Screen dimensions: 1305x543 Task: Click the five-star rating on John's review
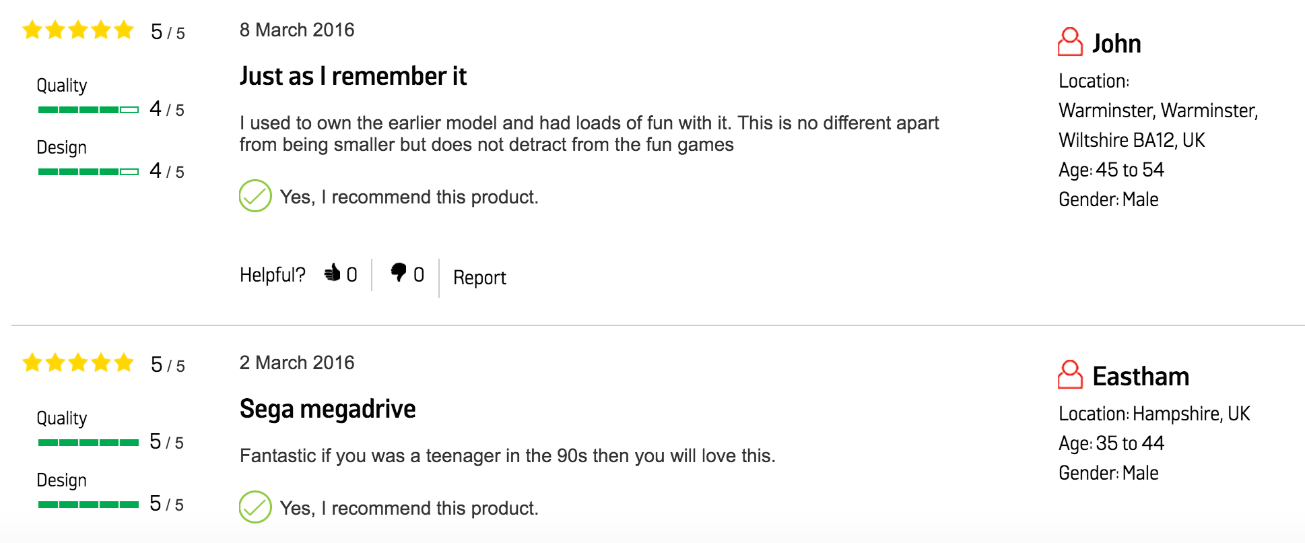(78, 30)
